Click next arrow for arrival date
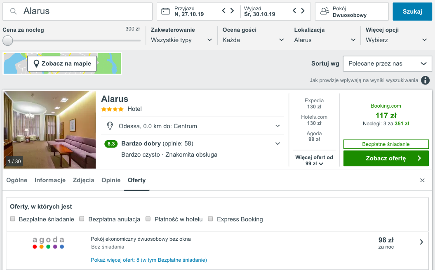Viewport: 435px width, 270px height. click(232, 11)
